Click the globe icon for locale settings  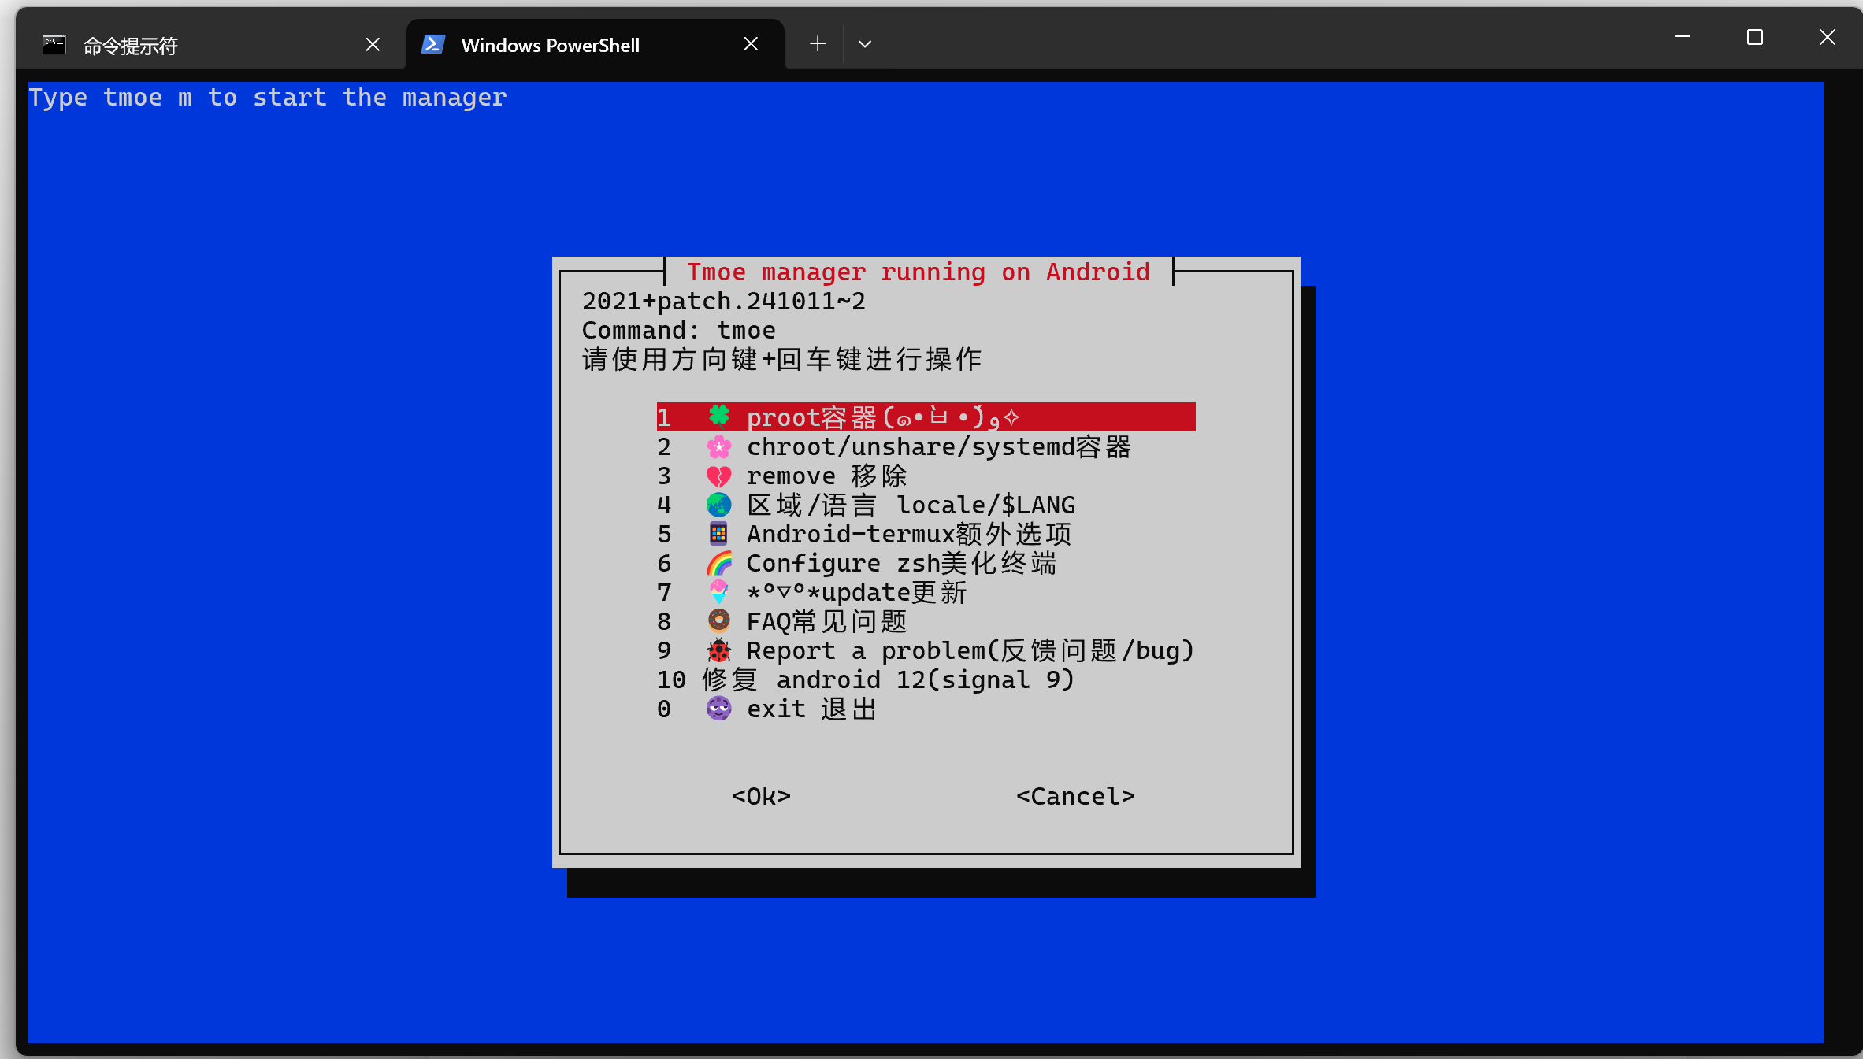718,505
